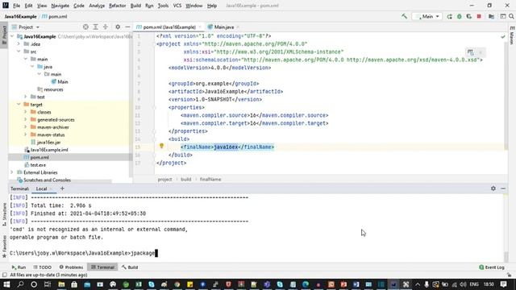Open the Analyze menu

(x=97, y=6)
